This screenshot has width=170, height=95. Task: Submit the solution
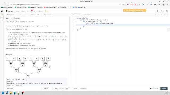164,89
